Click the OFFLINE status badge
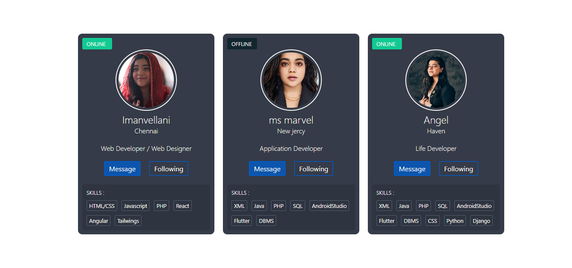 coord(242,44)
